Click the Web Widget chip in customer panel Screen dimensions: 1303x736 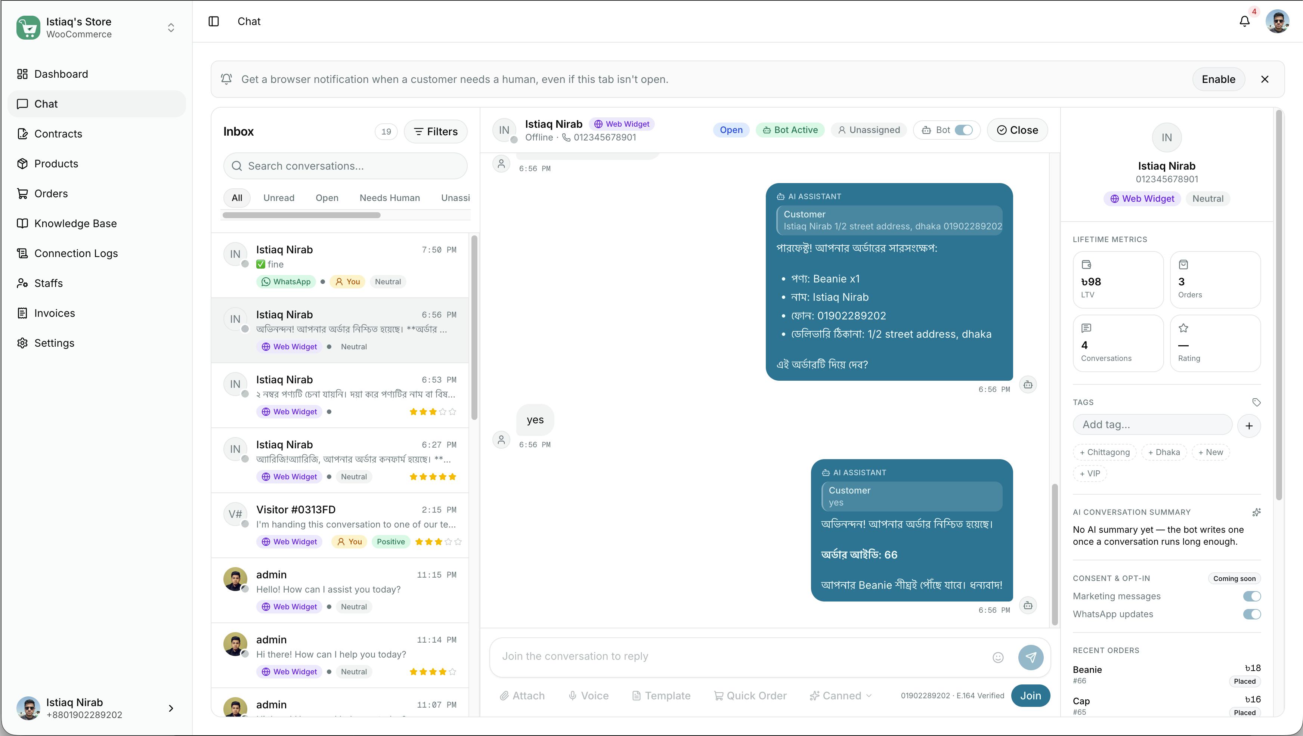[1142, 199]
